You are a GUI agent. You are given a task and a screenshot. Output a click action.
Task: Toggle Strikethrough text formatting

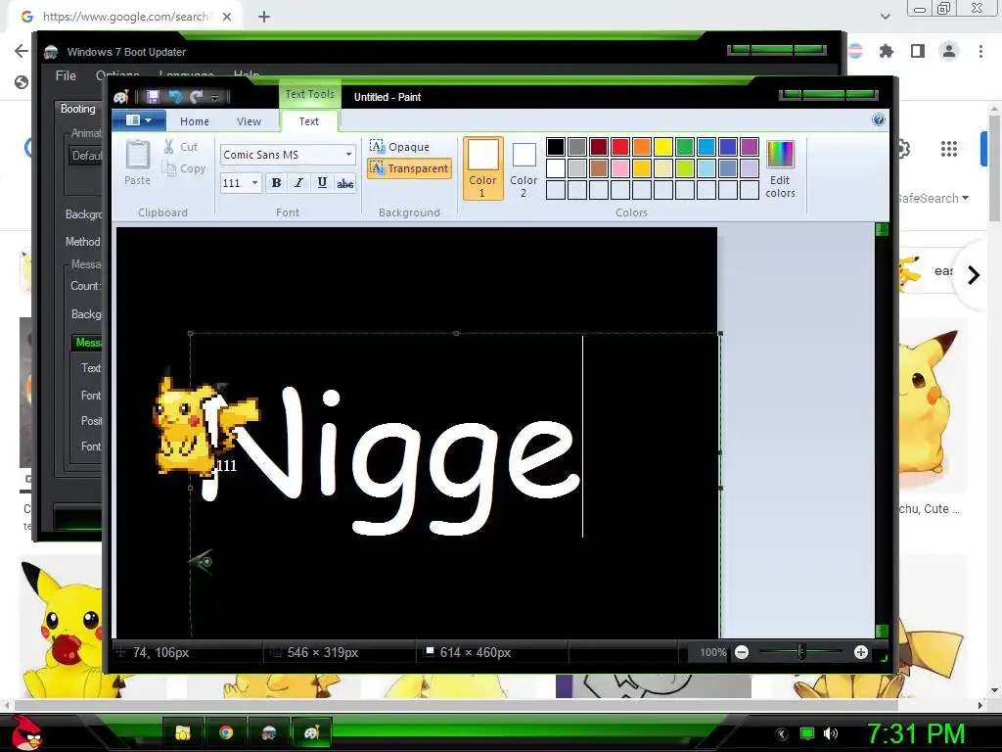(x=345, y=183)
